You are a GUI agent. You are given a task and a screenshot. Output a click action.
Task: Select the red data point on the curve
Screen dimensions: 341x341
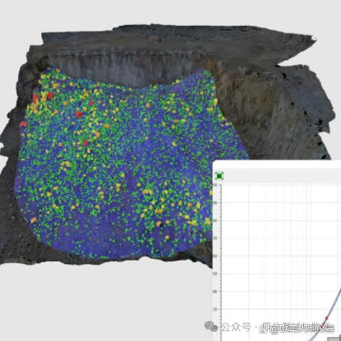click(327, 318)
